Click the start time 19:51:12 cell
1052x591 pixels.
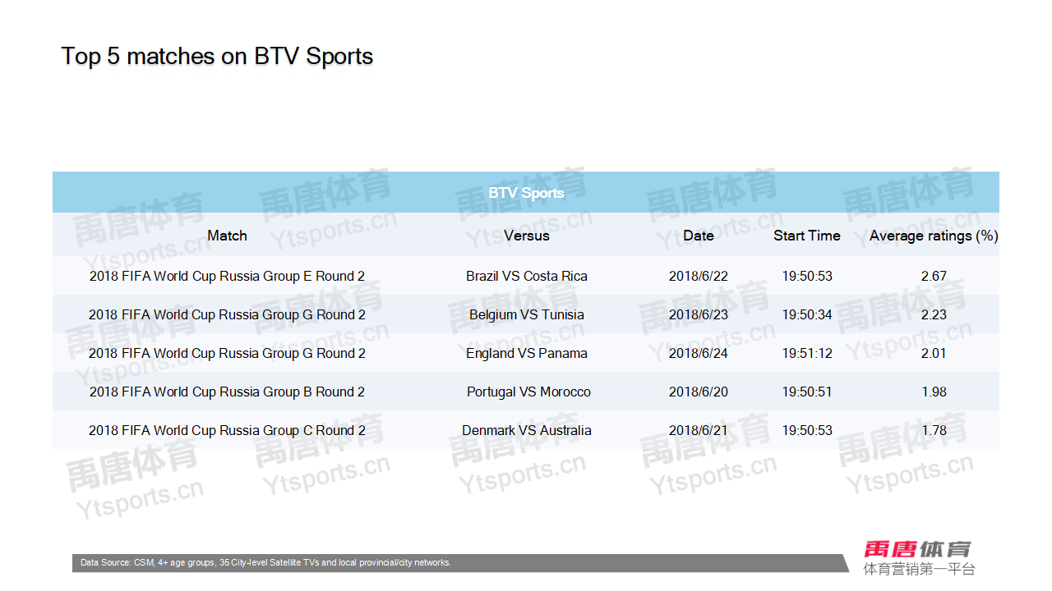coord(806,353)
